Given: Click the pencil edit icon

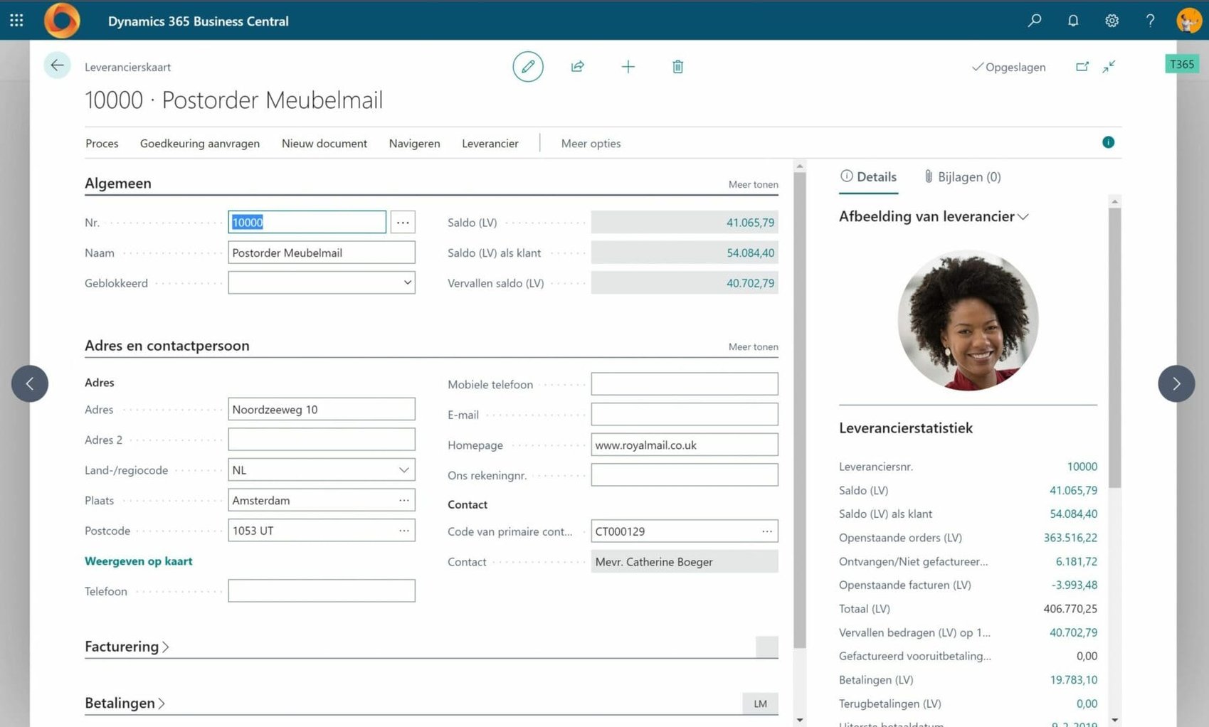Looking at the screenshot, I should point(528,67).
